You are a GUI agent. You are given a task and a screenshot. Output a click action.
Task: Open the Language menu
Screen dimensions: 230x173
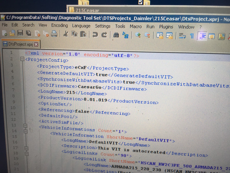81,26
